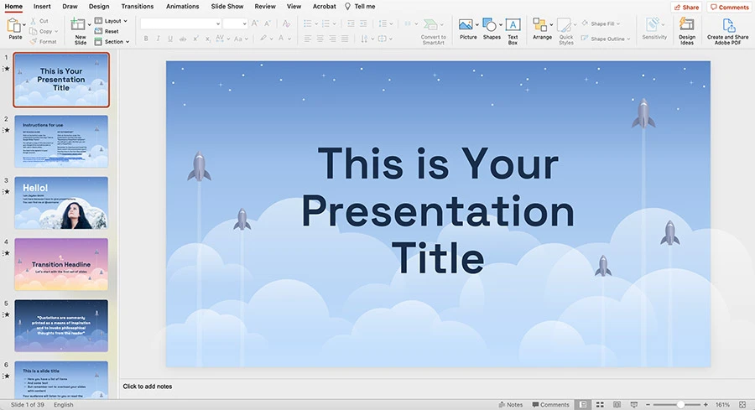755x410 pixels.
Task: Click the zoom slider handle
Action: point(680,404)
